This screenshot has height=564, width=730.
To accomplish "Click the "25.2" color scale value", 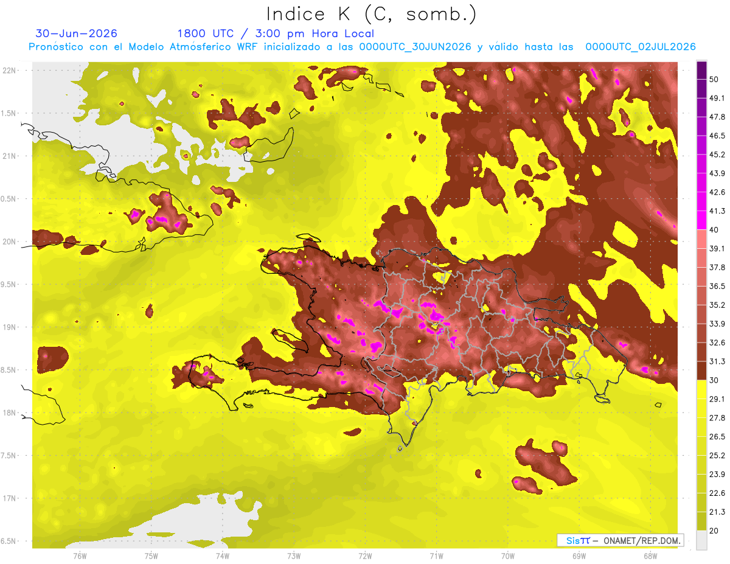I will click(717, 456).
